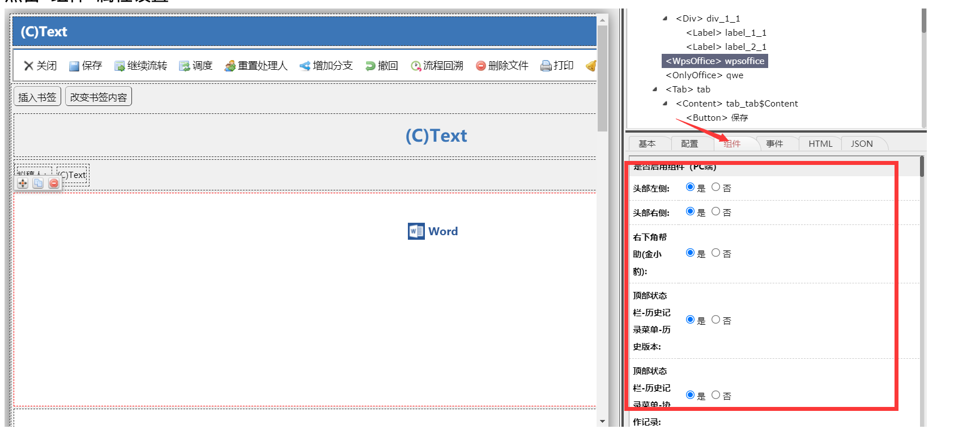The width and height of the screenshot is (954, 433).
Task: Click the 继续流转 toolbar icon
Action: pyautogui.click(x=120, y=66)
